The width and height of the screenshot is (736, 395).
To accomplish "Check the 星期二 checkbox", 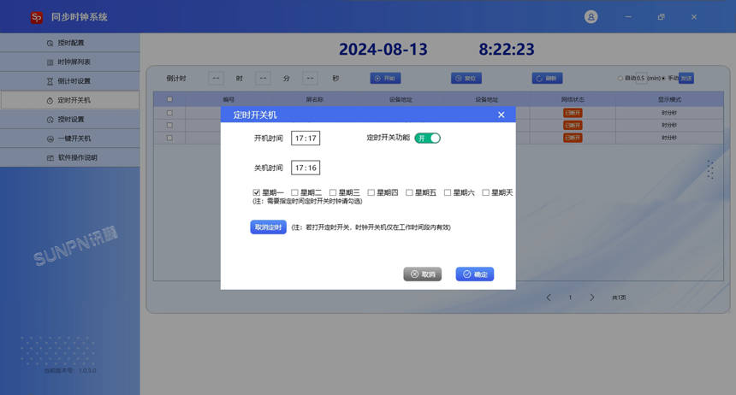I will pos(294,192).
